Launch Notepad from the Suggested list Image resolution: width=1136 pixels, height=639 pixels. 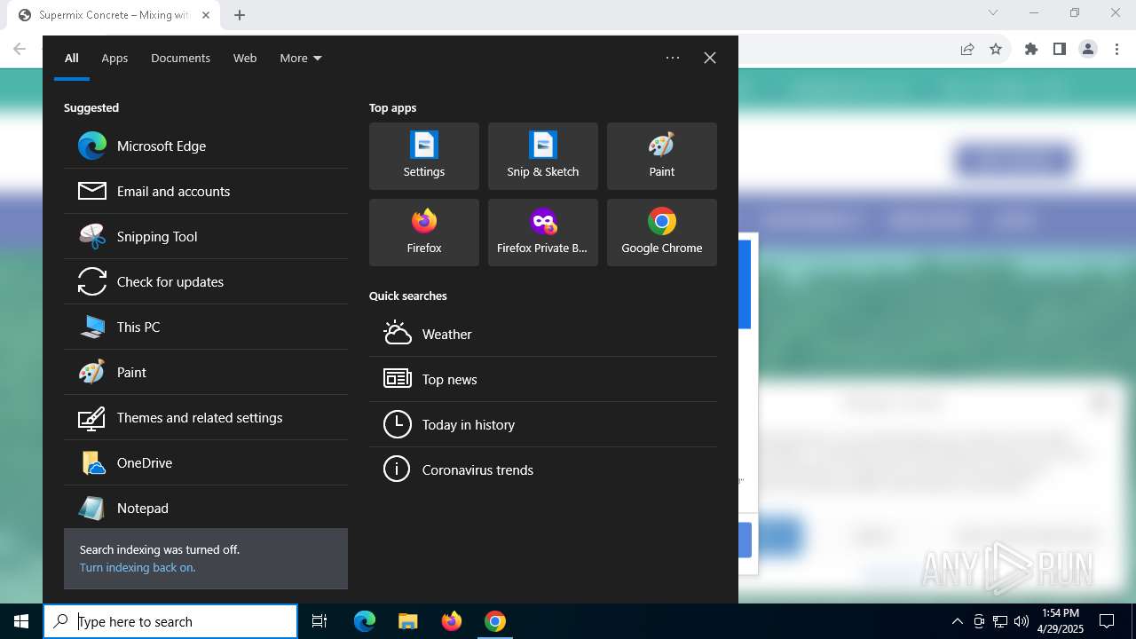206,508
